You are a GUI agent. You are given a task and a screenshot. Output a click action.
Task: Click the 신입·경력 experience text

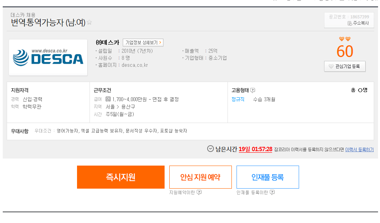[32, 99]
